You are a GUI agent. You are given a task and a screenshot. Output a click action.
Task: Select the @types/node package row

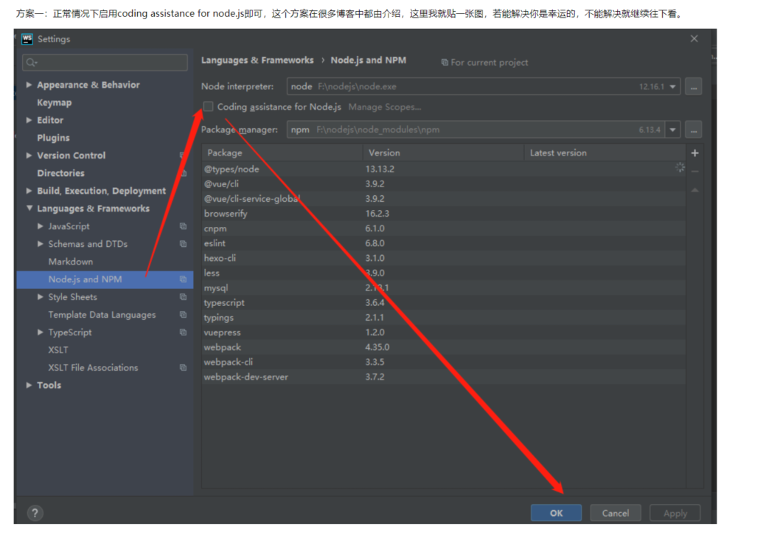[x=443, y=169]
